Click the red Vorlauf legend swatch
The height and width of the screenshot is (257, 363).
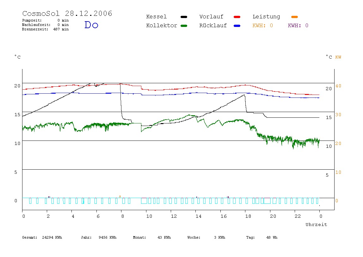[237, 17]
